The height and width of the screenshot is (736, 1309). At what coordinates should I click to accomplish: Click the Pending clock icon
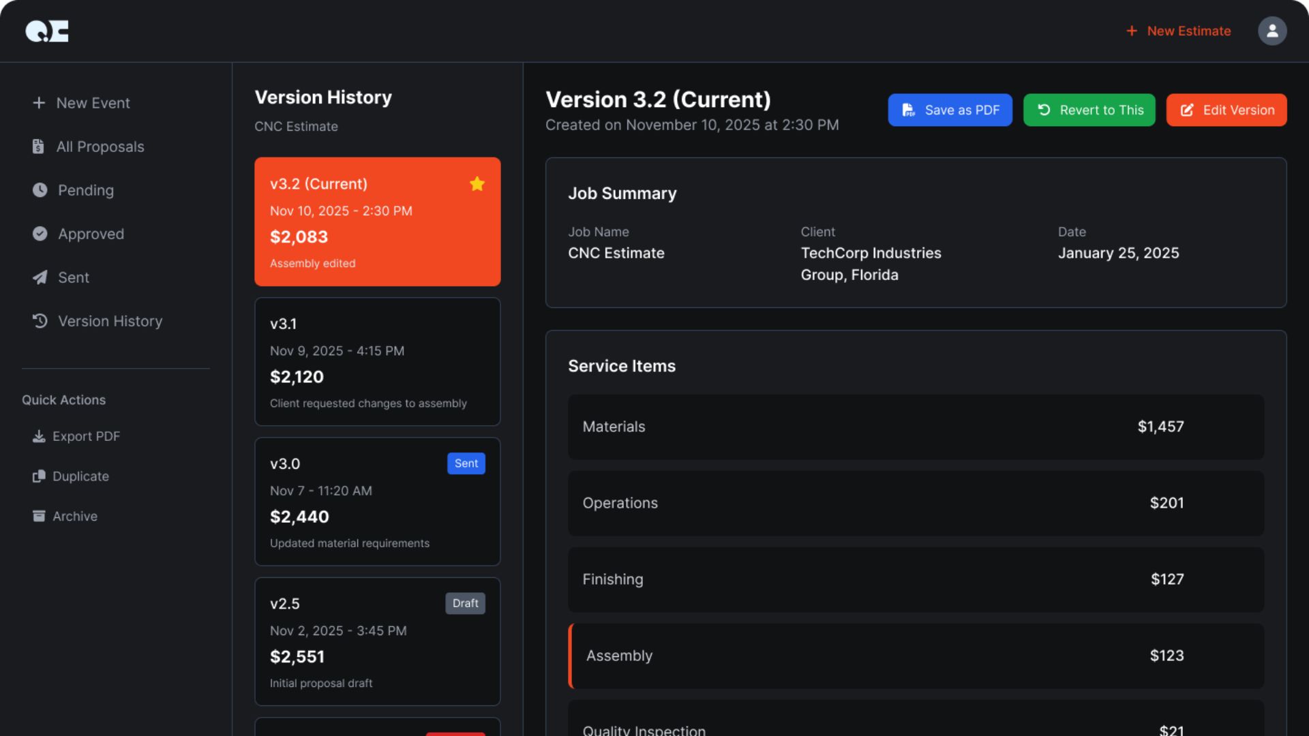coord(40,190)
